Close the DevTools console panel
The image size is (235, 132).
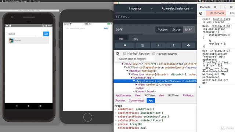tap(231, 7)
